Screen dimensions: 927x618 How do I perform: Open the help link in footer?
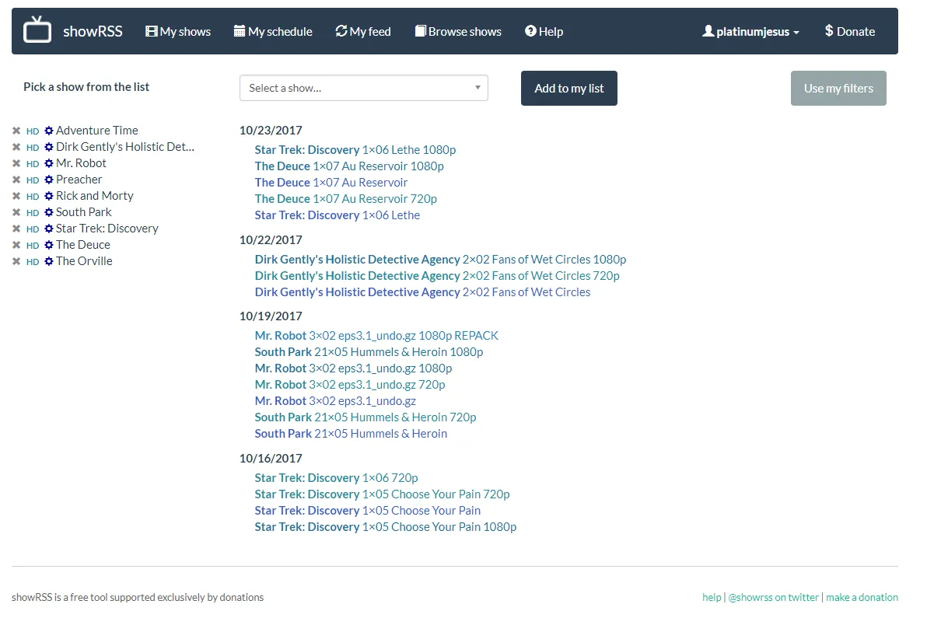tap(712, 597)
